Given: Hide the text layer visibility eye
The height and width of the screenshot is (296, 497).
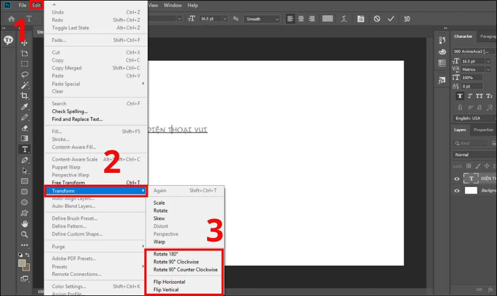Looking at the screenshot, I should click(x=457, y=179).
